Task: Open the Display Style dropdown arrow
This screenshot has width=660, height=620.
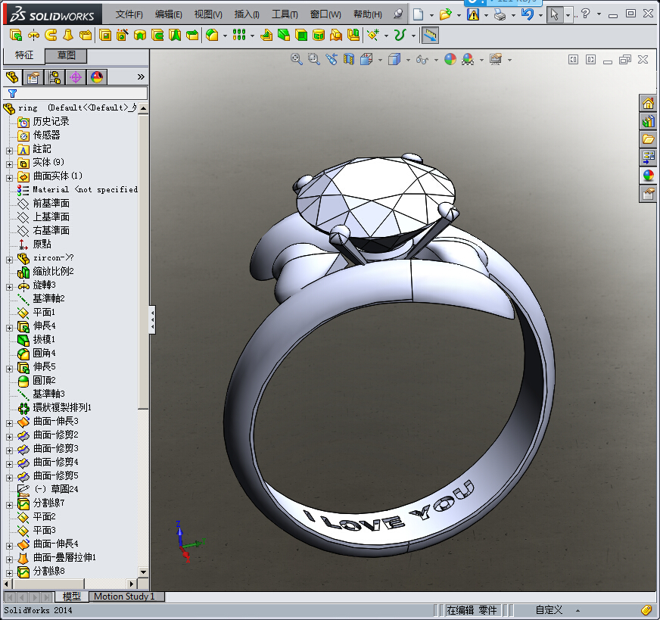Action: pos(408,60)
